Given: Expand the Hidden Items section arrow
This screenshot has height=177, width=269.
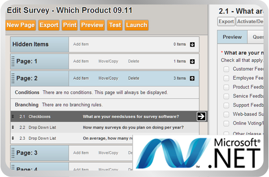Looking at the screenshot, I should [x=192, y=44].
